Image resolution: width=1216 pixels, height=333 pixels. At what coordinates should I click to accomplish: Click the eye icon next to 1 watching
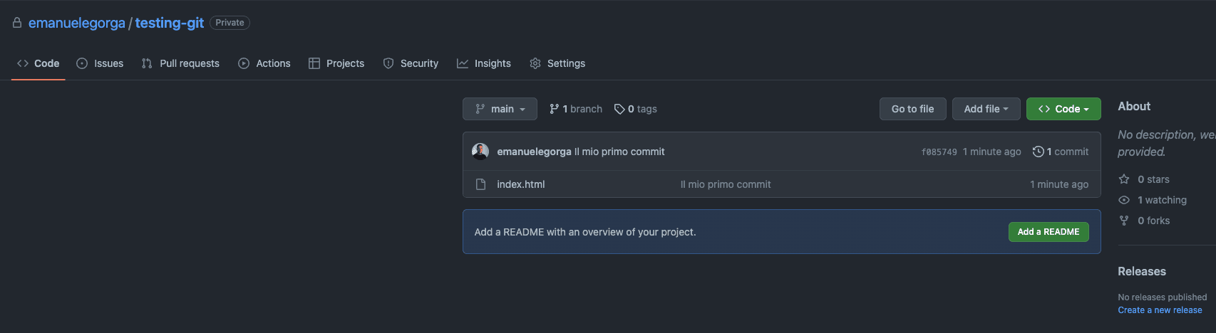1124,200
